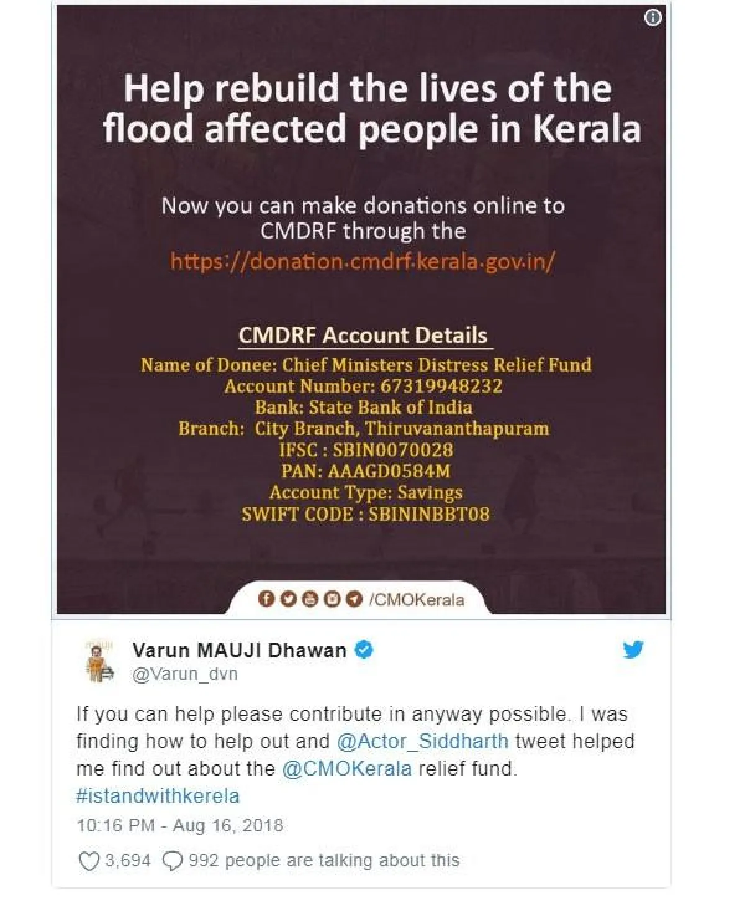This screenshot has width=745, height=911.
Task: Click the Telegram icon beside /CMOKerala
Action: point(354,599)
